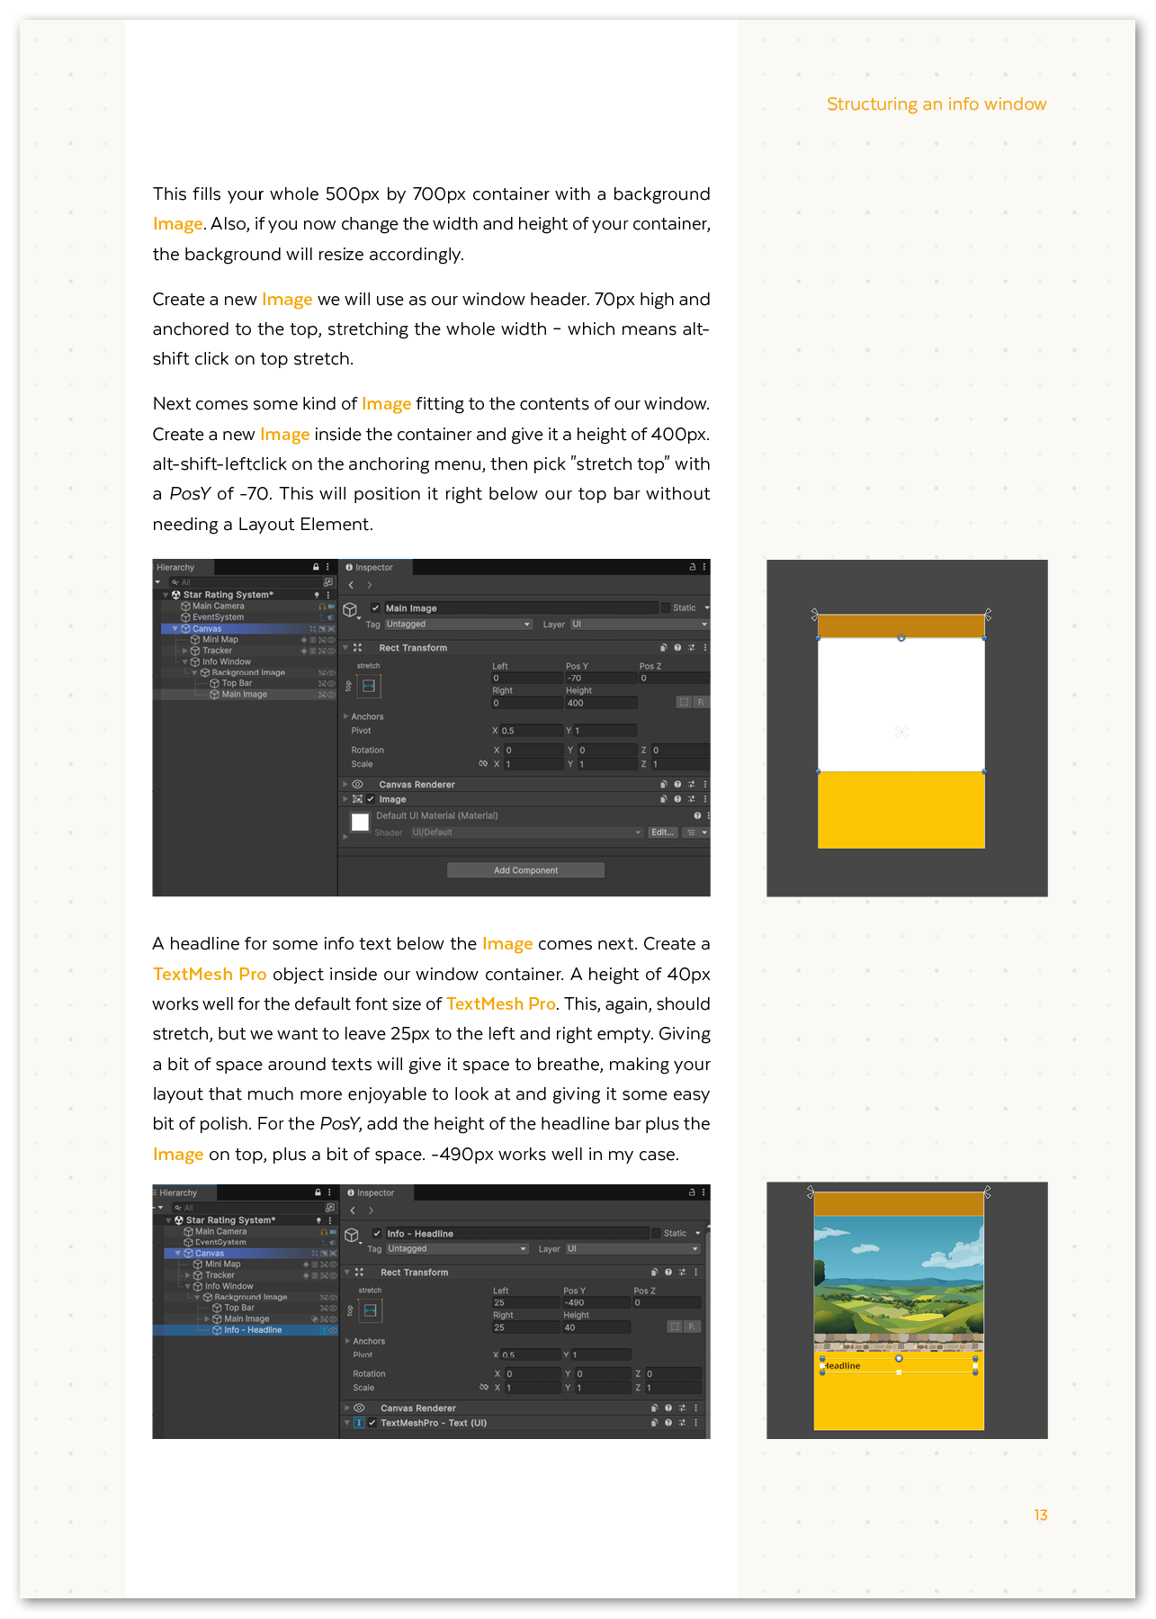This screenshot has height=1619, width=1156.
Task: Click the Inspector lock icon in Main Image screenshot
Action: pyautogui.click(x=692, y=567)
